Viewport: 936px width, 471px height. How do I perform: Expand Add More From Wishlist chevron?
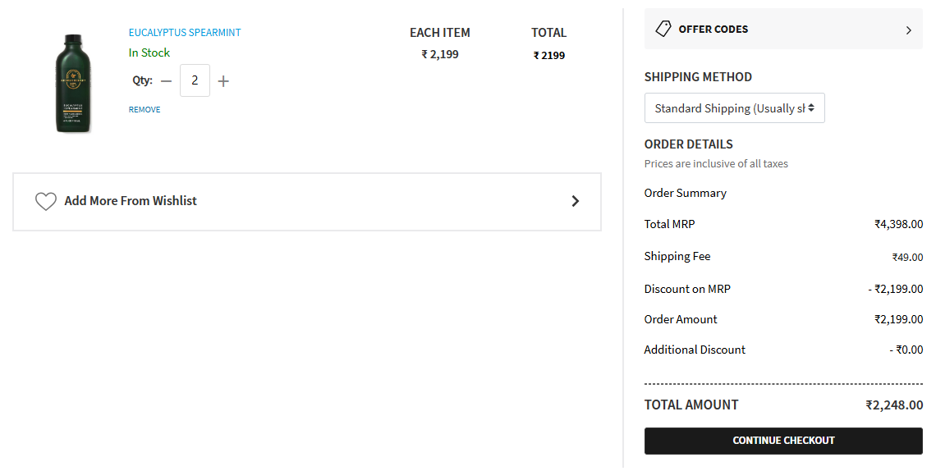pyautogui.click(x=576, y=202)
